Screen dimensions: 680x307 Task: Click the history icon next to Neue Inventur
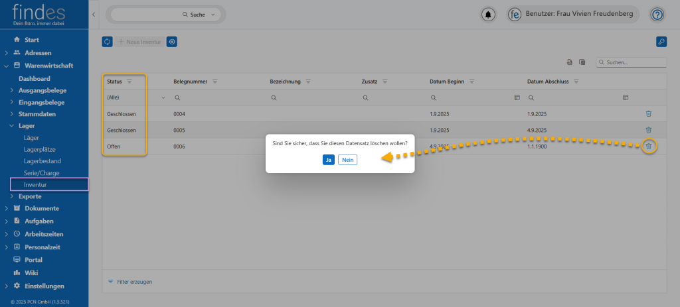tap(172, 42)
